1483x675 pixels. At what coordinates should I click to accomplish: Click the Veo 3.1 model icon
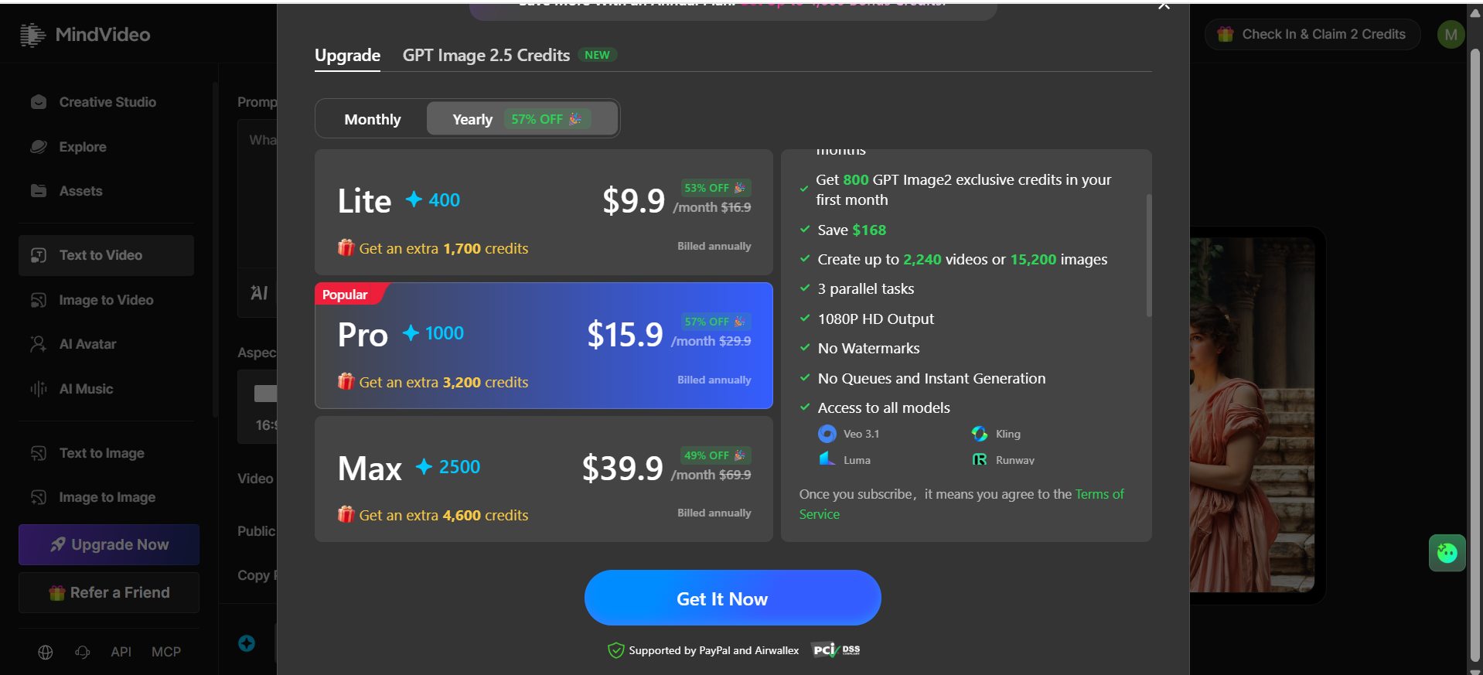pyautogui.click(x=827, y=434)
